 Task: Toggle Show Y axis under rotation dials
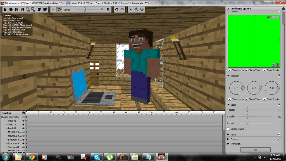(247, 99)
